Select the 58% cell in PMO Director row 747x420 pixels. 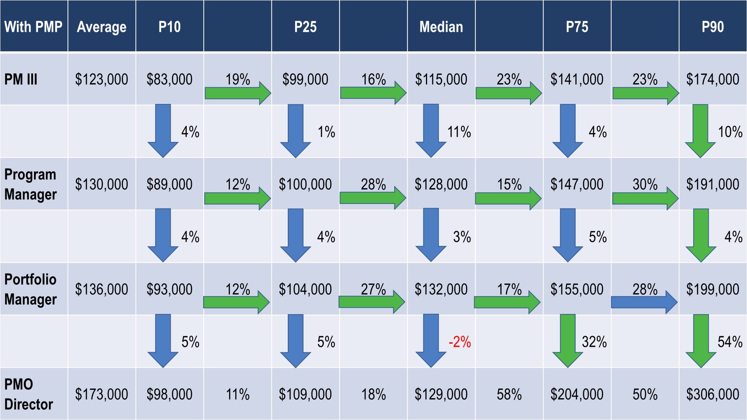509,394
